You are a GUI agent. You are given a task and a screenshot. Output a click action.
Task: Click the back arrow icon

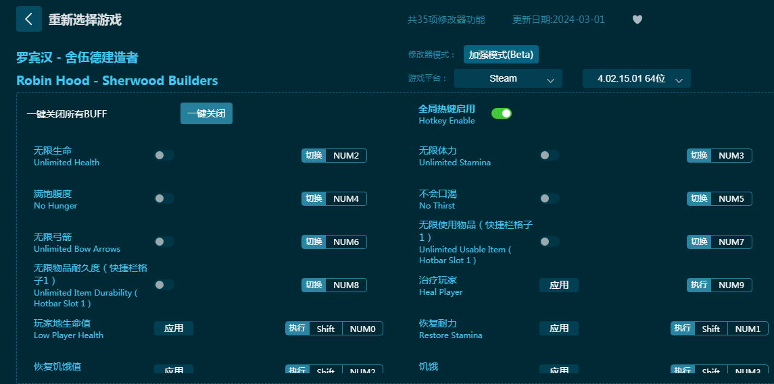pos(28,19)
